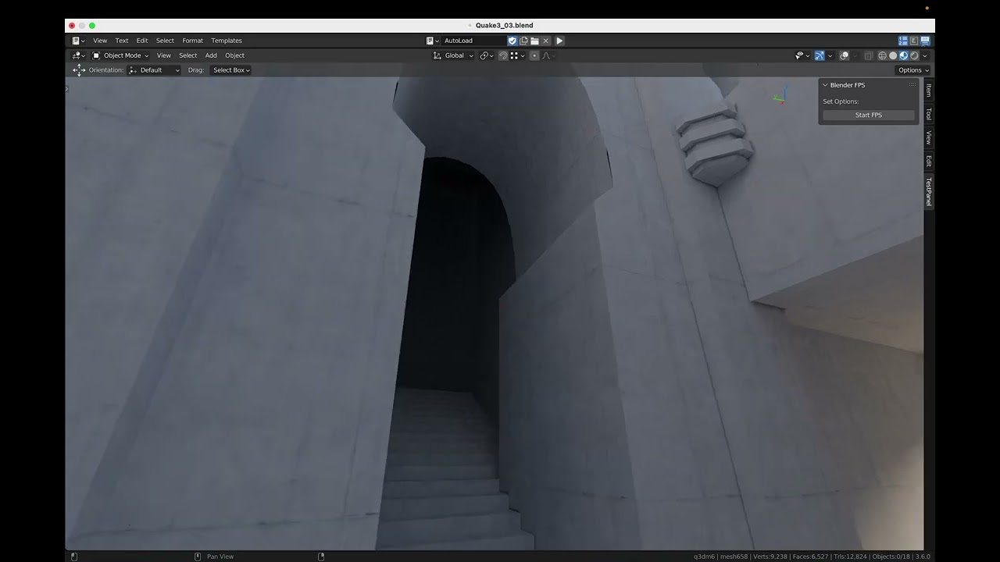Toggle fake user shield for AutoLoad
Viewport: 1000px width, 562px height.
[512, 41]
